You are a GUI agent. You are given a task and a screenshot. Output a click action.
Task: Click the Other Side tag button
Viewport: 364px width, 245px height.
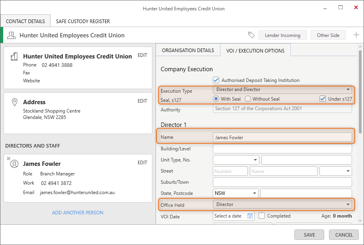coord(328,35)
